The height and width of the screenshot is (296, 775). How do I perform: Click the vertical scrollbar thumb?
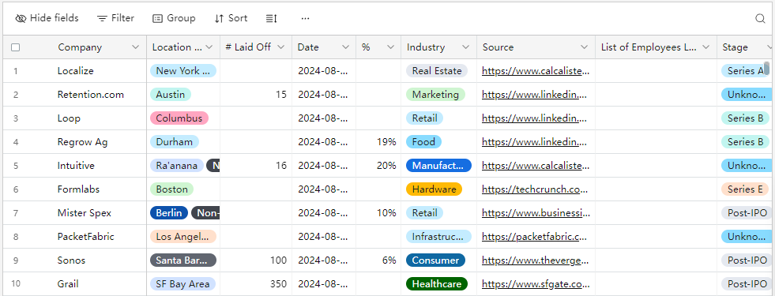(x=766, y=68)
